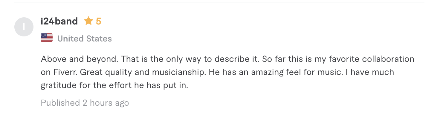Click the United States flag icon
The image size is (437, 117).
pyautogui.click(x=47, y=38)
